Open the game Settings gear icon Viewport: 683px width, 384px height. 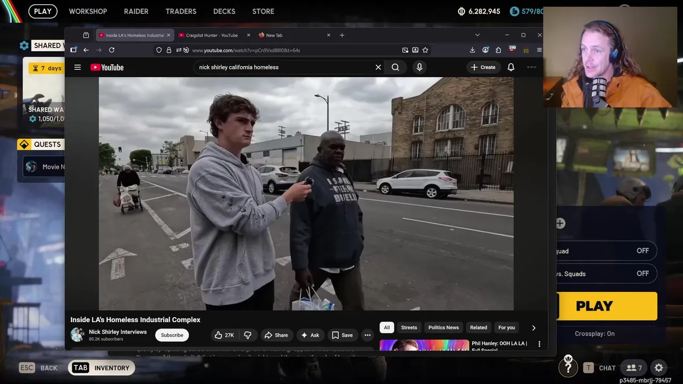(659, 367)
